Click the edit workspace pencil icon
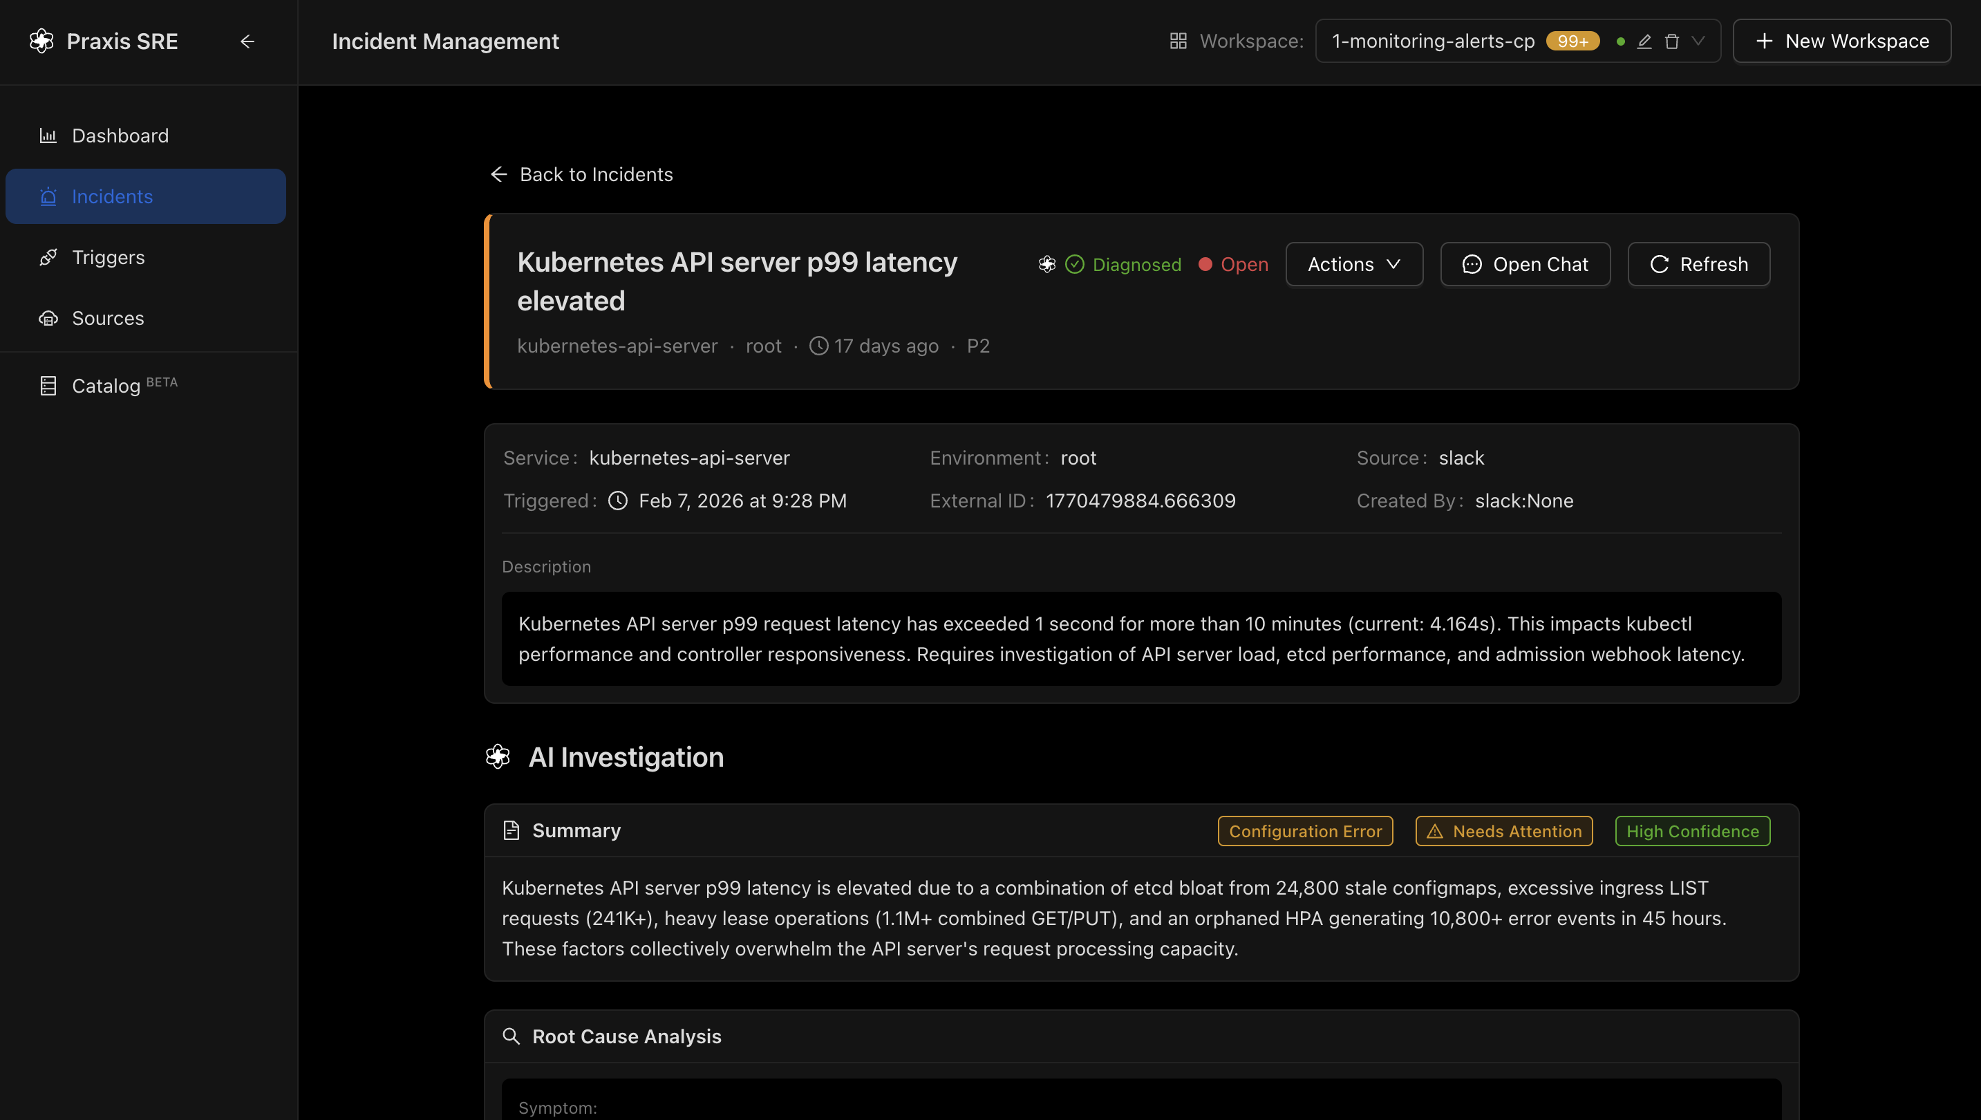 click(x=1644, y=41)
